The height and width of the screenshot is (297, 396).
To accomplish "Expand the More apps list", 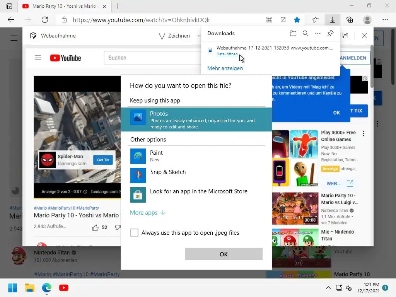I will tap(147, 213).
